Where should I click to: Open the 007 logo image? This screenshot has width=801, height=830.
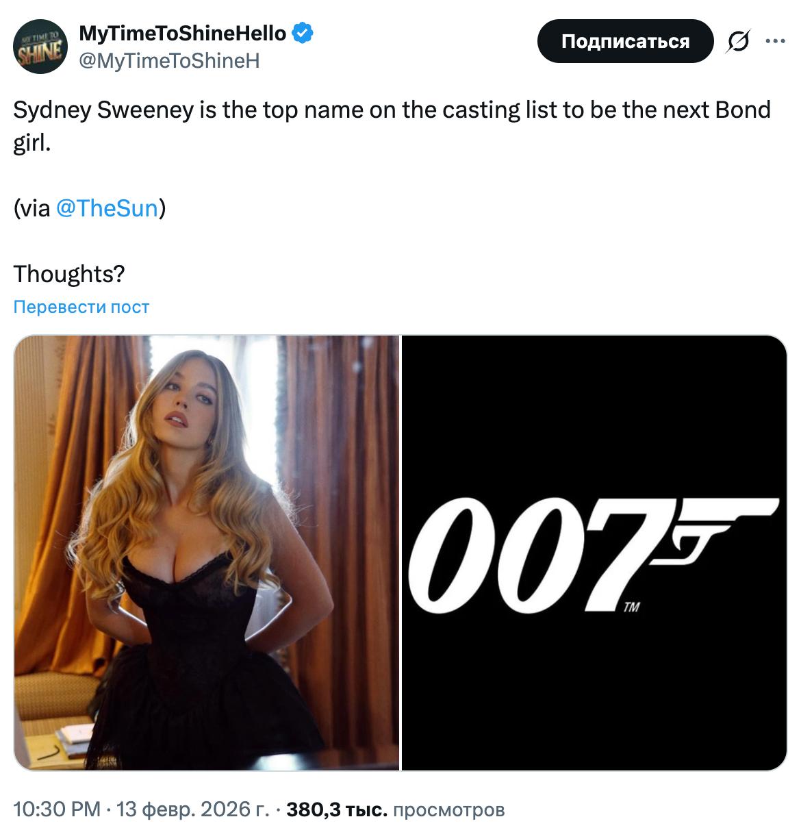594,553
